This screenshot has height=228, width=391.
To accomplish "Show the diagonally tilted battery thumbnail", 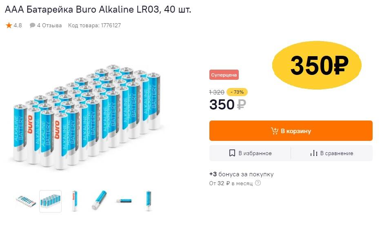I will pos(99,201).
